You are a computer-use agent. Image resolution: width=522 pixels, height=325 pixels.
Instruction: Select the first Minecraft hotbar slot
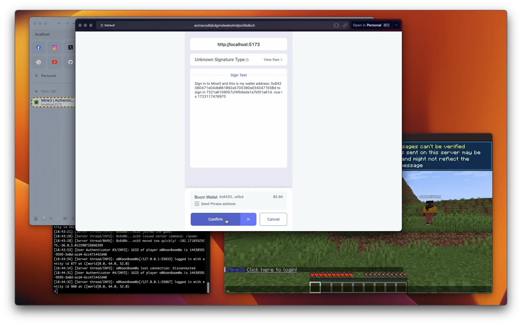click(315, 287)
